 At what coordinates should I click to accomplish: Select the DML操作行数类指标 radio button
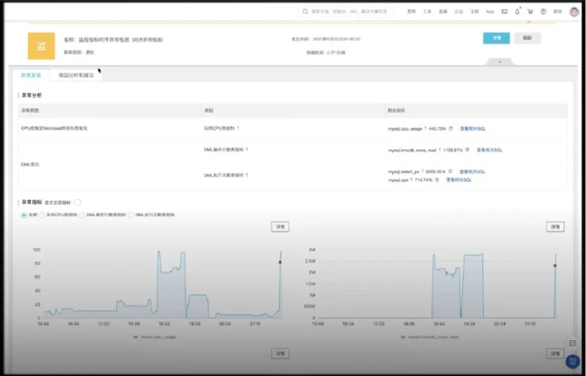(81, 214)
